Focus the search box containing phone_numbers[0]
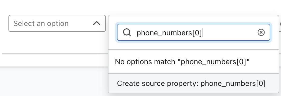Image resolution: width=281 pixels, height=96 pixels. point(193,32)
